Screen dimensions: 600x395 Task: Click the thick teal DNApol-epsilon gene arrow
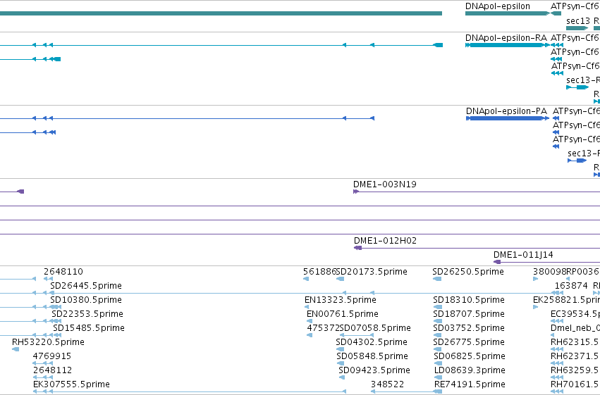click(508, 13)
